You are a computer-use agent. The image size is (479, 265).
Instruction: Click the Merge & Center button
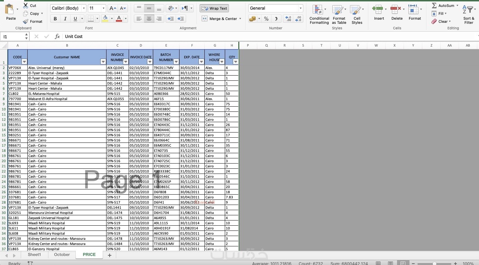pos(220,19)
